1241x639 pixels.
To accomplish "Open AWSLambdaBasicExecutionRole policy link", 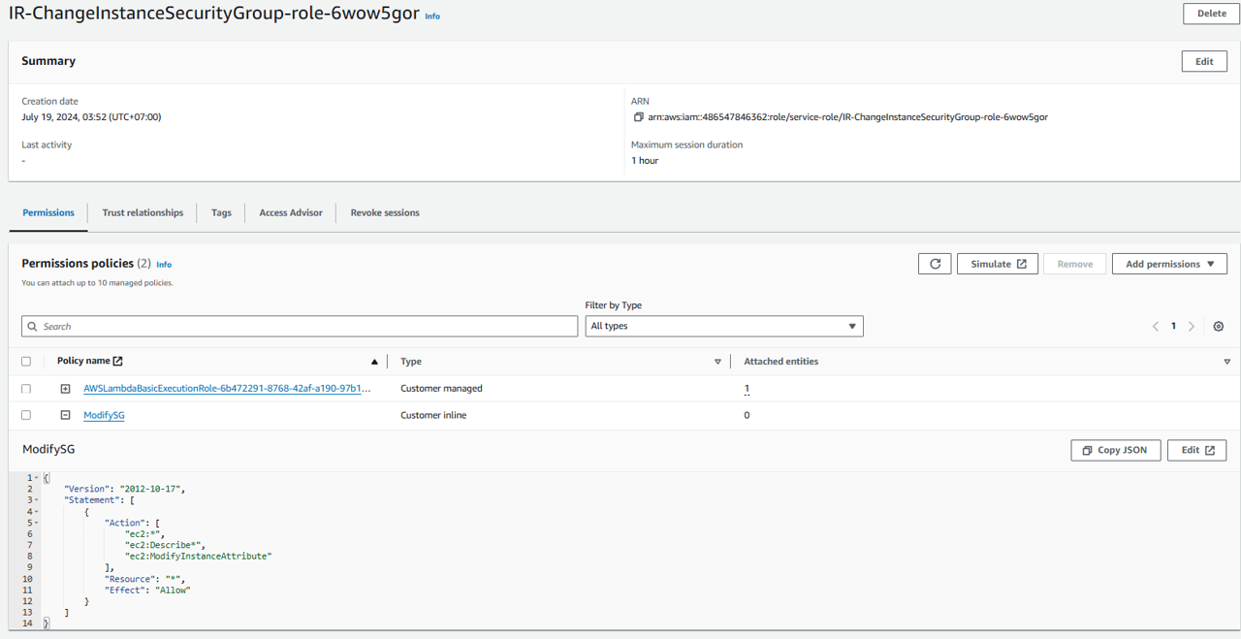I will click(227, 389).
